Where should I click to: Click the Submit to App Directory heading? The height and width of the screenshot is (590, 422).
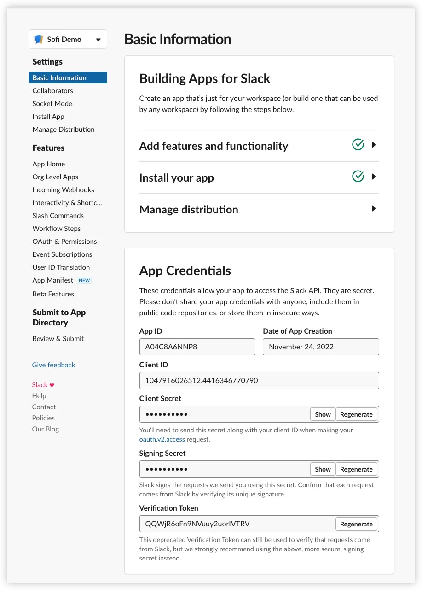tap(59, 318)
